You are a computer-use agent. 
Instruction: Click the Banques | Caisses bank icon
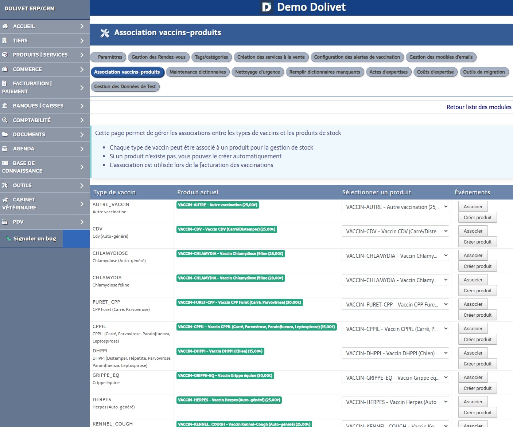[x=5, y=106]
